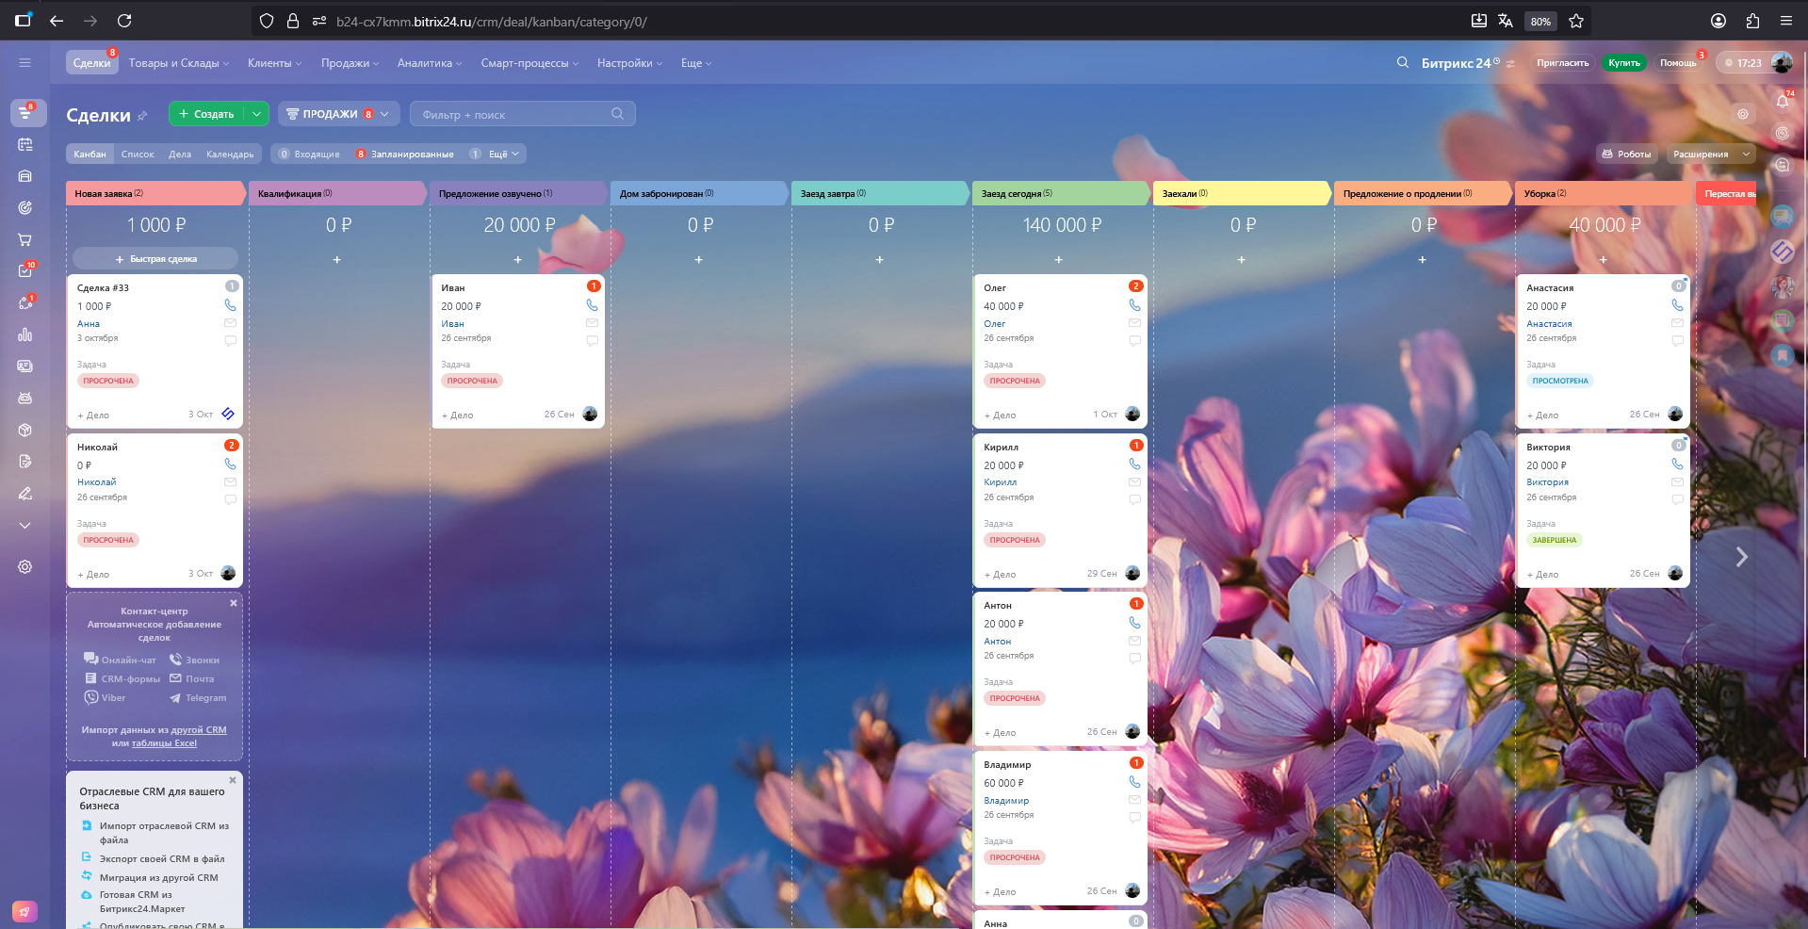This screenshot has height=929, width=1808.
Task: Click email icon on Виктория deal card
Action: [x=1677, y=481]
